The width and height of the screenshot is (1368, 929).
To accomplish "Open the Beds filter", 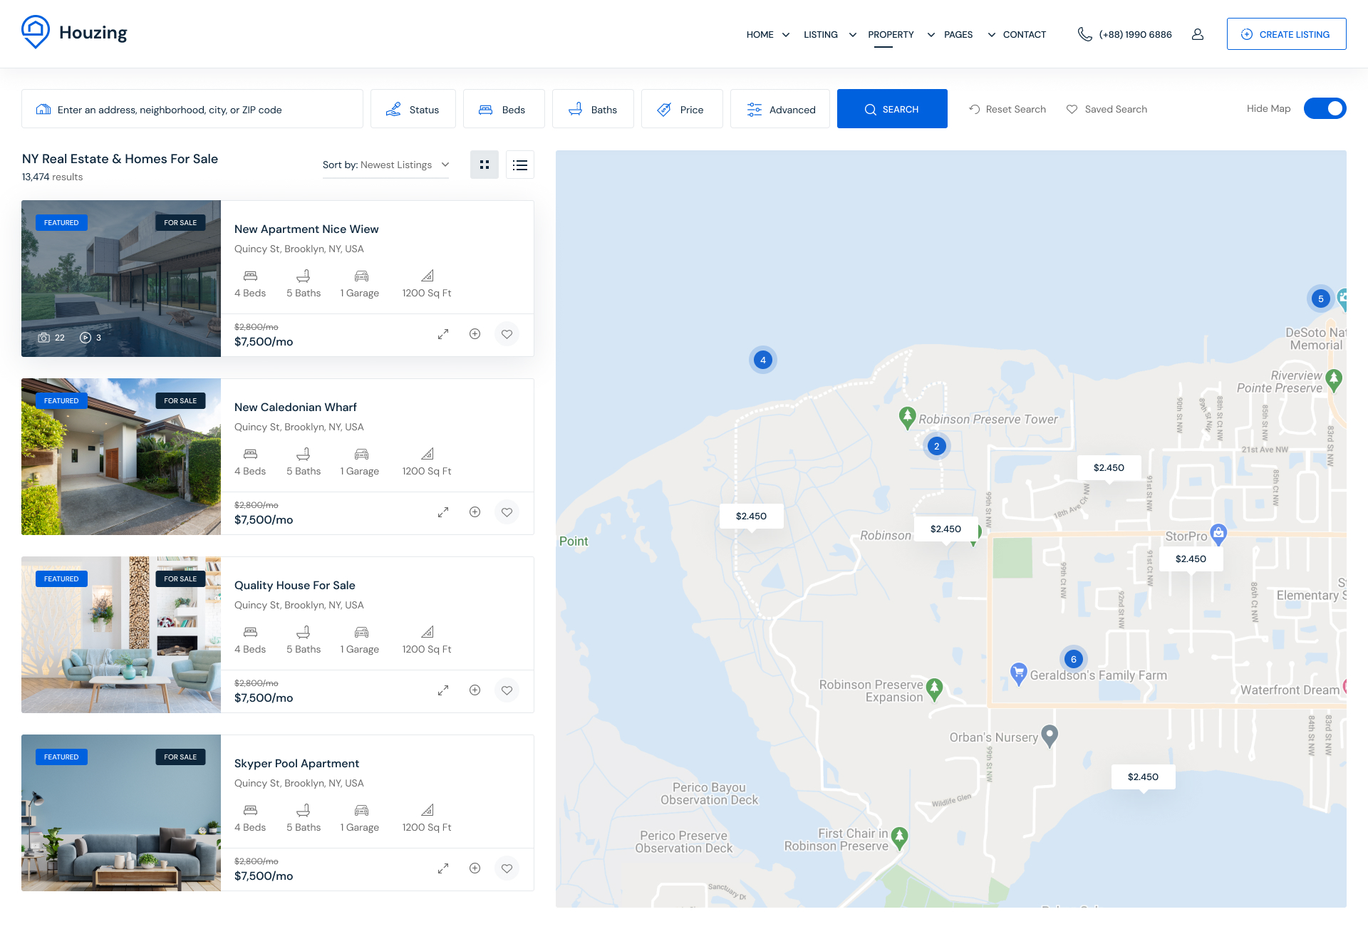I will (x=504, y=109).
